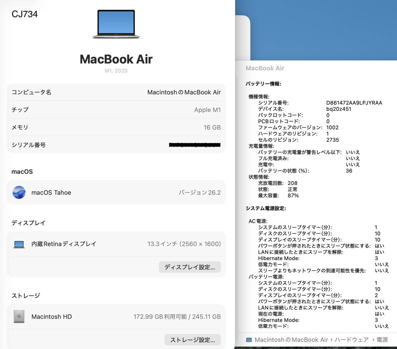The width and height of the screenshot is (397, 349).
Task: Click the MacBook Air title heading
Action: coord(116,59)
